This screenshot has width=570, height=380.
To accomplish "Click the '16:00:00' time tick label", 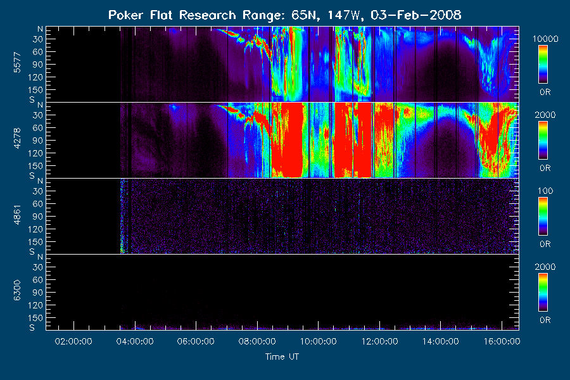I will click(x=502, y=341).
